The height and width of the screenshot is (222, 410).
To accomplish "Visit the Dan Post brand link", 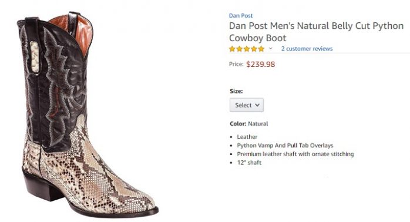I will click(241, 16).
